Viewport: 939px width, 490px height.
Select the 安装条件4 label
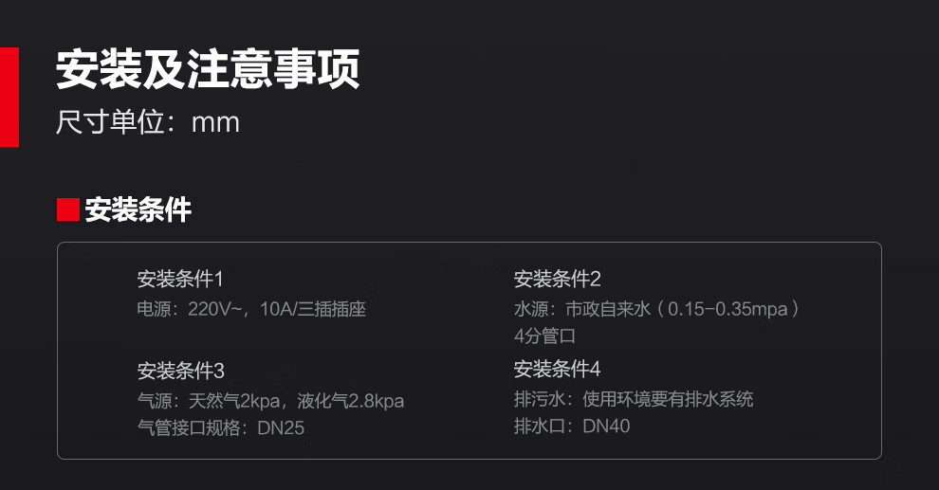(557, 369)
